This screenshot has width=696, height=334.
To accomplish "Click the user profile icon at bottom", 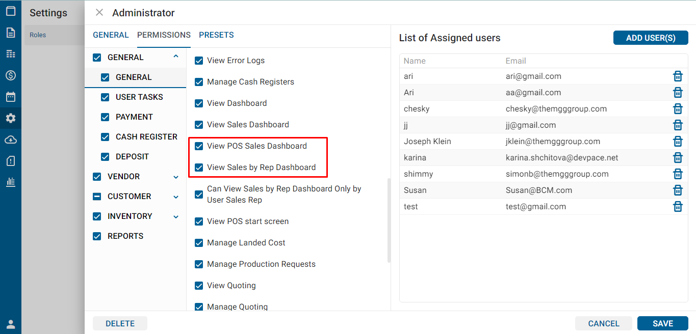I will [x=11, y=324].
